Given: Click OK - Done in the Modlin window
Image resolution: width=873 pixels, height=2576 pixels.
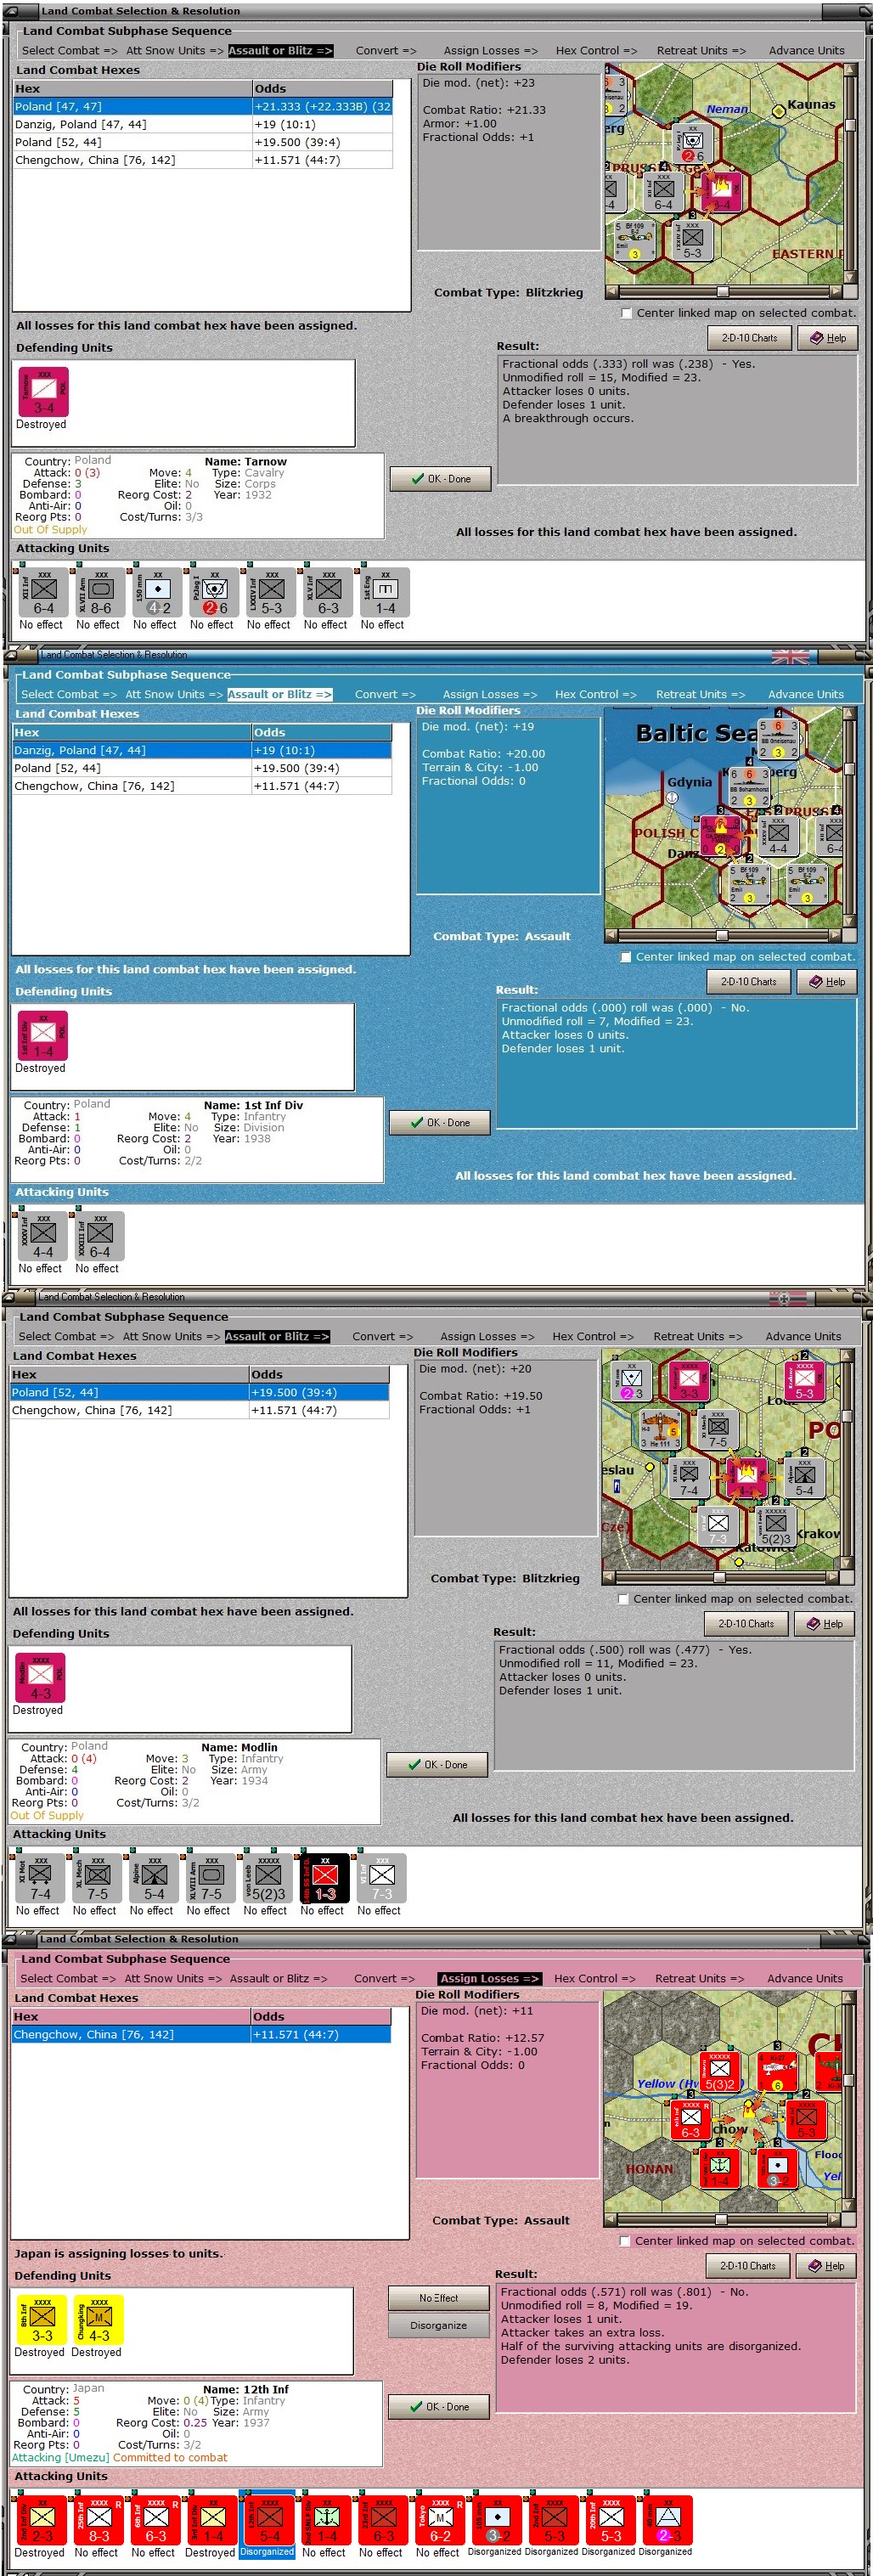Looking at the screenshot, I should click(437, 1765).
